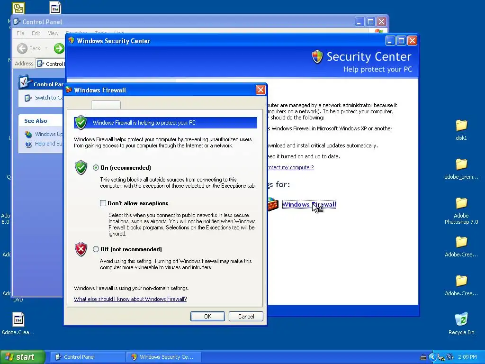Minimize the Control Panel window
This screenshot has height=364, width=485.
pos(359,22)
